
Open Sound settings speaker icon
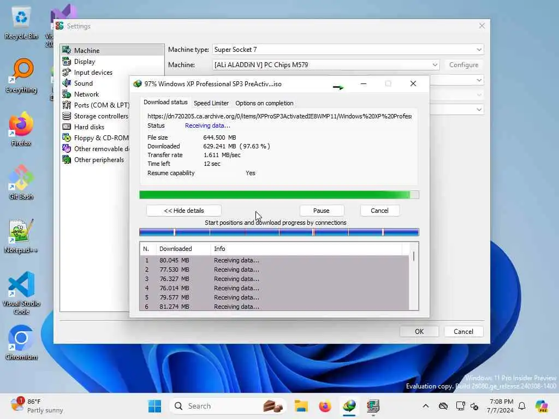pyautogui.click(x=67, y=83)
